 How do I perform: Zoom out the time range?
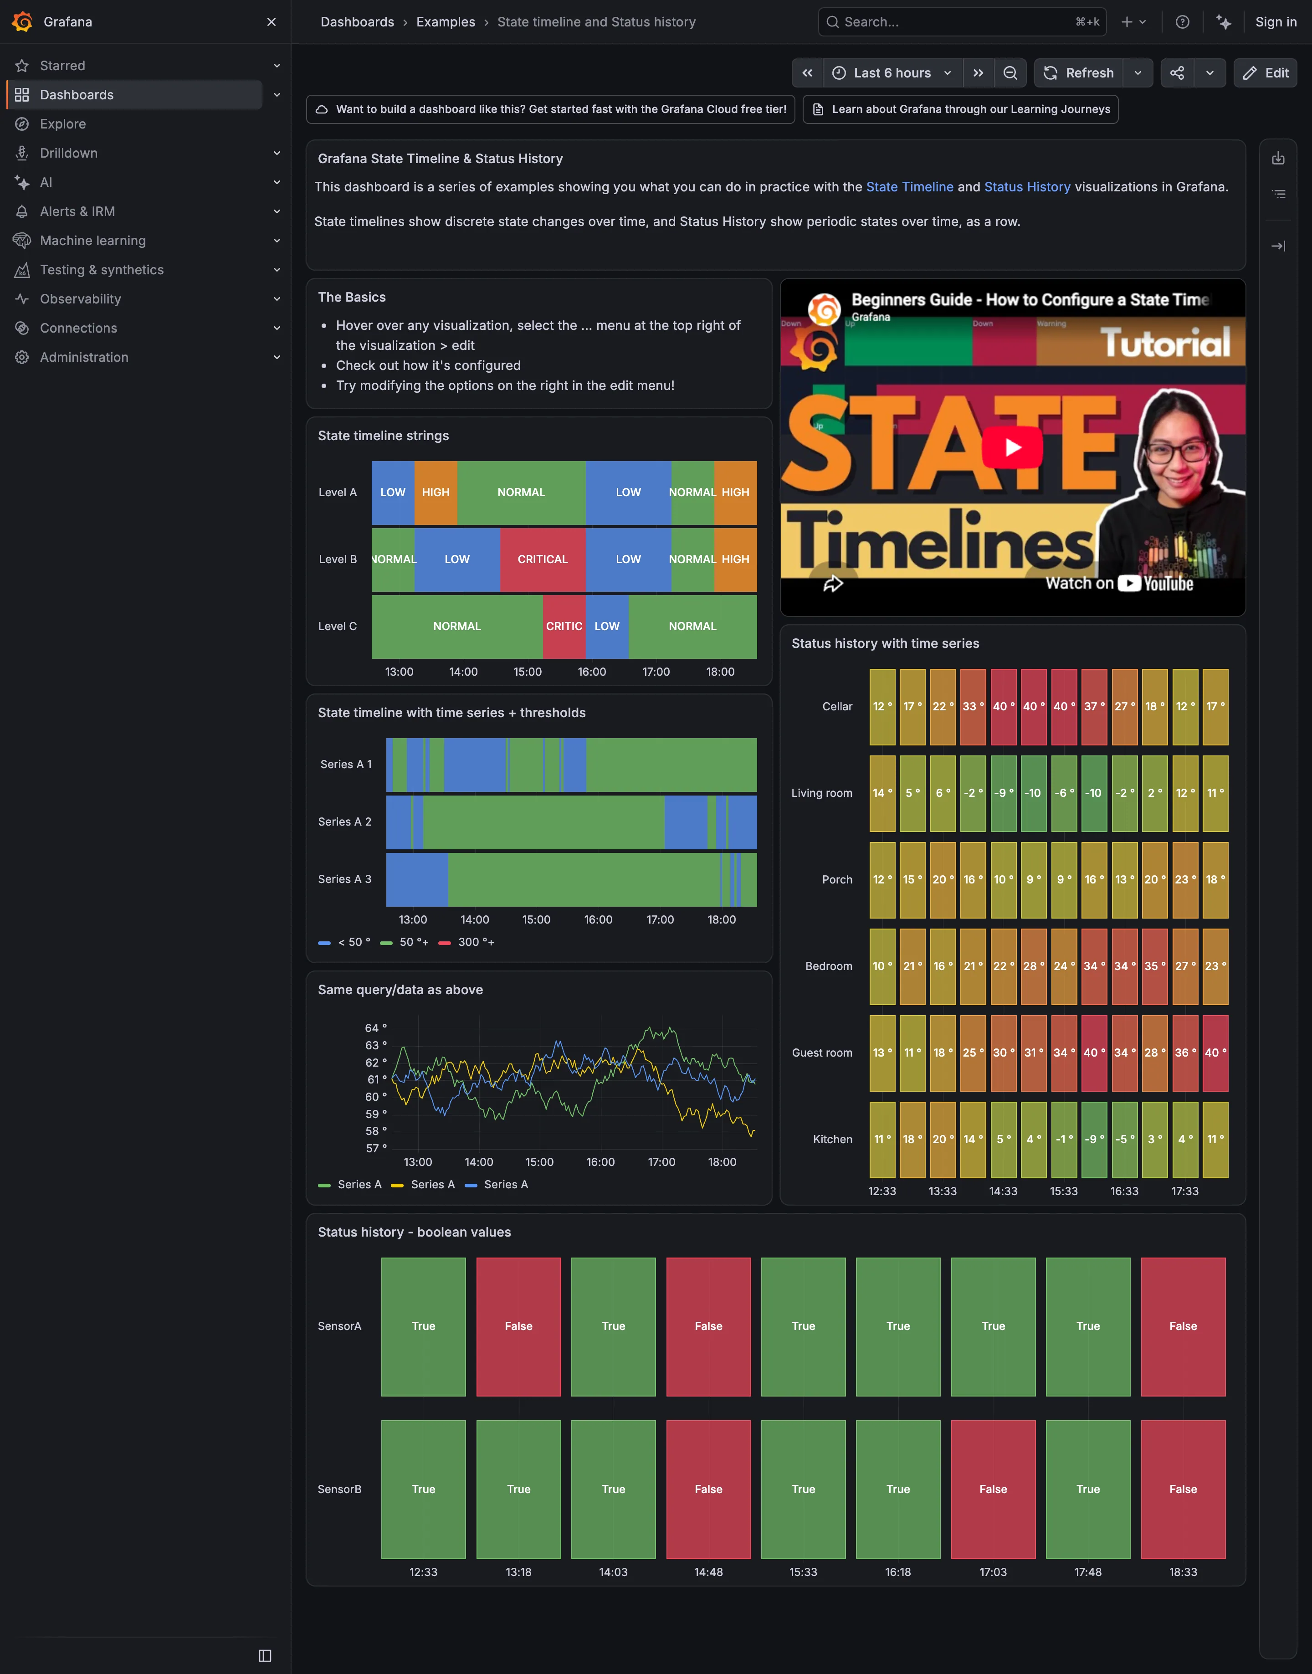click(1010, 73)
